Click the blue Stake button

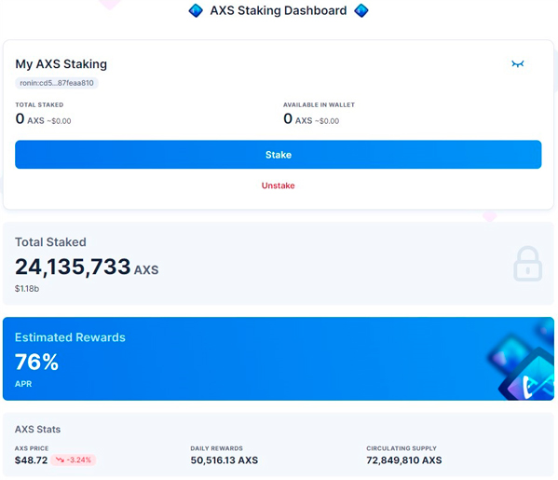point(279,155)
